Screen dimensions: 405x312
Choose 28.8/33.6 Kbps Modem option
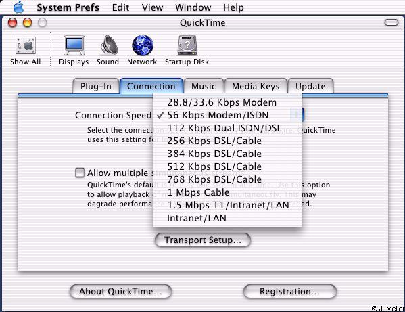pyautogui.click(x=227, y=102)
